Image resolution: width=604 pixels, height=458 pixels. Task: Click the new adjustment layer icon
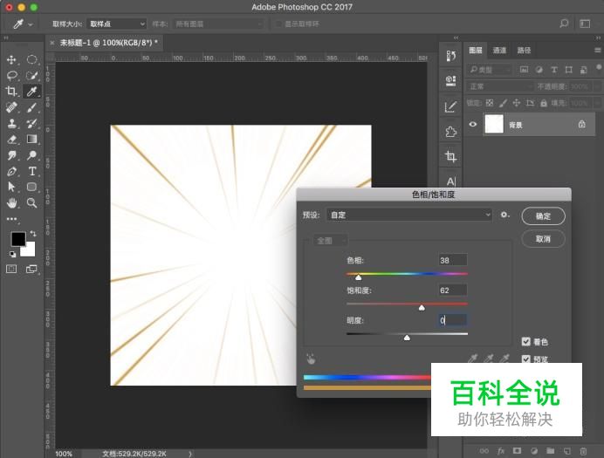[x=534, y=451]
